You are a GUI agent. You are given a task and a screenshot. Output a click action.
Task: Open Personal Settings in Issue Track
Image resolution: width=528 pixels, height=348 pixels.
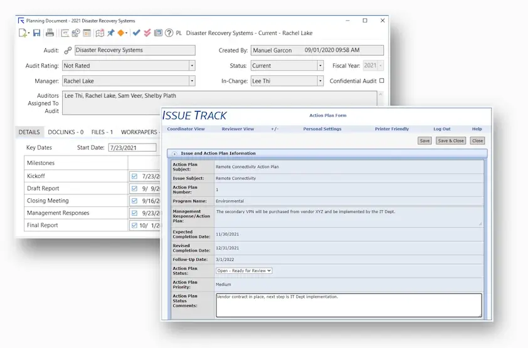pos(322,129)
